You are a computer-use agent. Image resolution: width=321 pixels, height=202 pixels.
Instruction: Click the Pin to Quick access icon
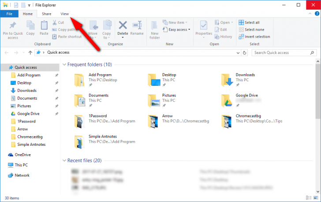click(x=13, y=25)
